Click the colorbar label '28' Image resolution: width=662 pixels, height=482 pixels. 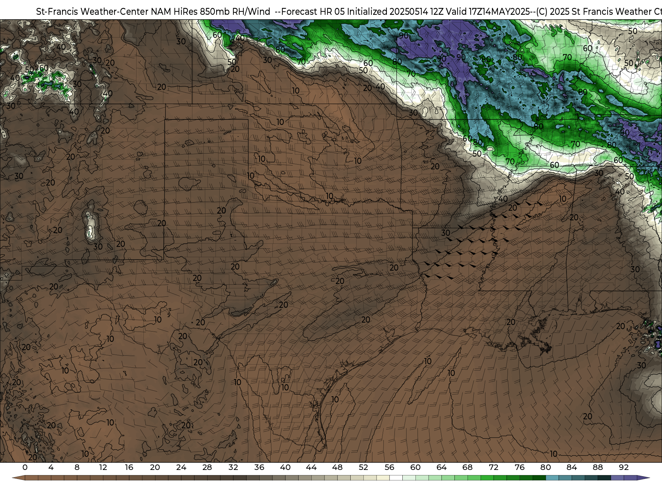[x=207, y=467]
